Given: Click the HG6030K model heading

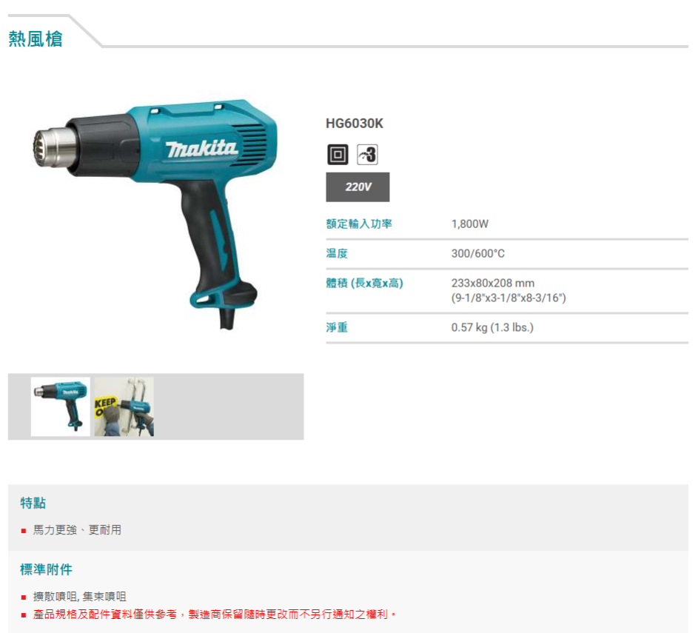Looking at the screenshot, I should 355,124.
